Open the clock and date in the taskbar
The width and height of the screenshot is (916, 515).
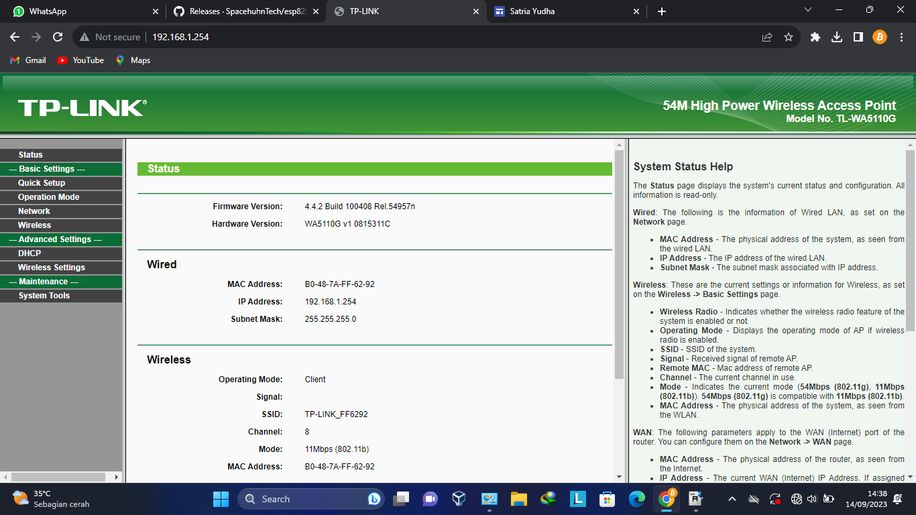(x=866, y=499)
